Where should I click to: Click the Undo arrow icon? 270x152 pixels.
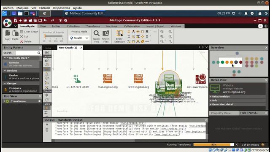pyautogui.click(x=45, y=20)
